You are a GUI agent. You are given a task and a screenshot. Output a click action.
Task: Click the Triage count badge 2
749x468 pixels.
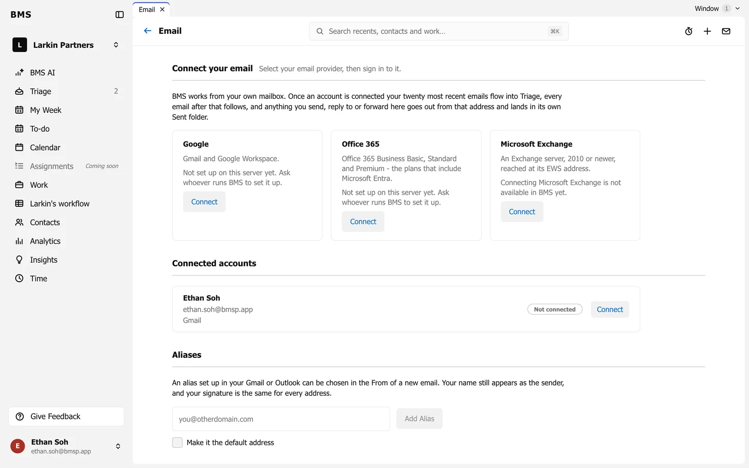pyautogui.click(x=116, y=91)
